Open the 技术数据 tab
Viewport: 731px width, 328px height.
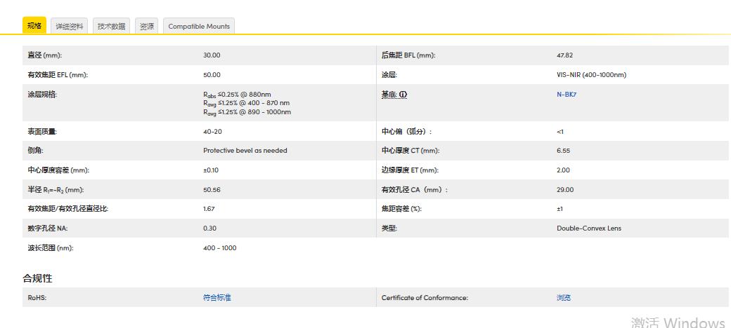click(x=111, y=26)
